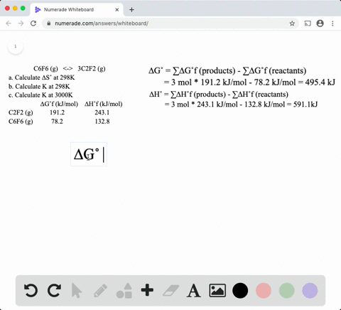The image size is (341, 310).
Task: Open a new browser tab
Action: coord(131,10)
